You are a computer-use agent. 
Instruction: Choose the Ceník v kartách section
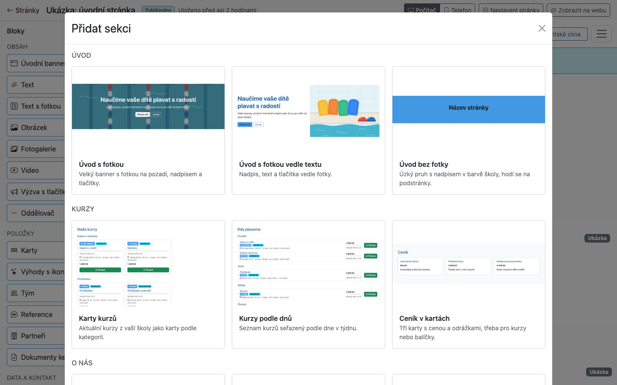tap(469, 284)
